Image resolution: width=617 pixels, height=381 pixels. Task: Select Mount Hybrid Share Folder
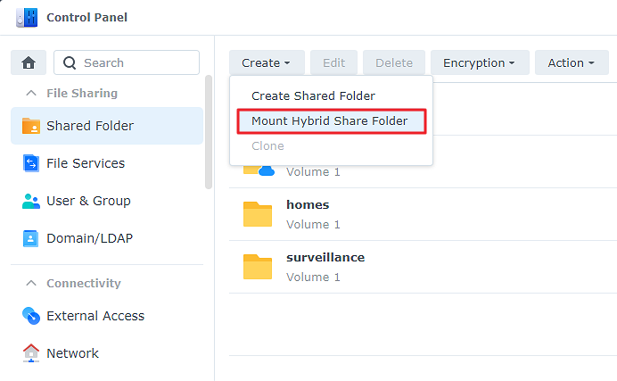tap(330, 120)
